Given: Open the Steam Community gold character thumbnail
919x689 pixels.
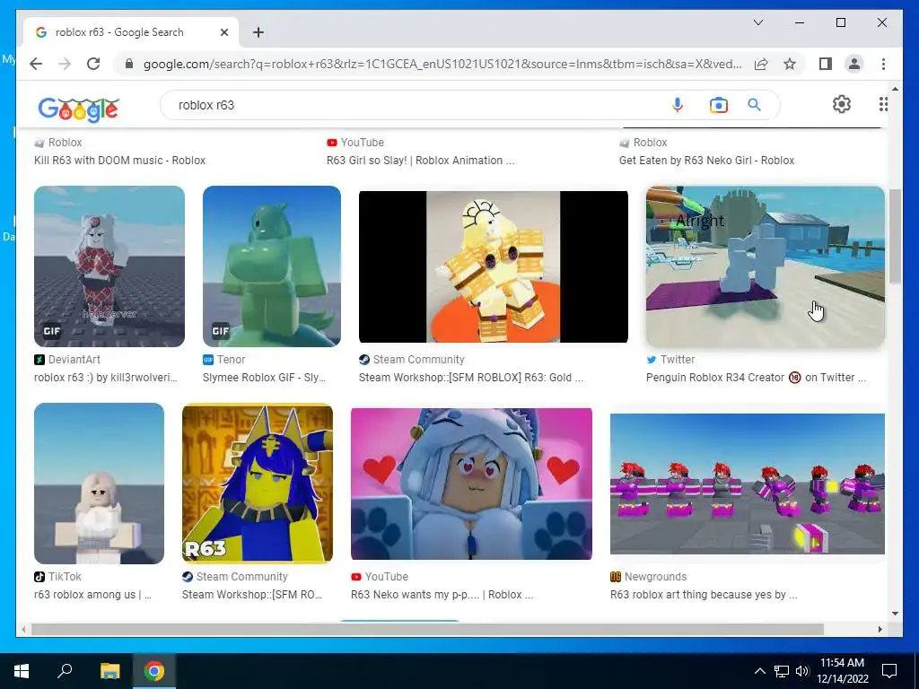Looking at the screenshot, I should click(493, 266).
